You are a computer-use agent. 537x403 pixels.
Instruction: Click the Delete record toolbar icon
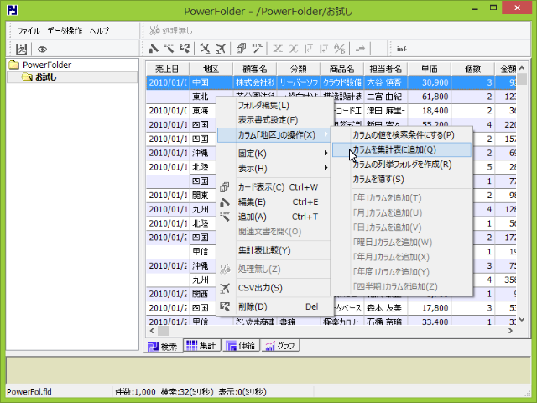tap(185, 49)
